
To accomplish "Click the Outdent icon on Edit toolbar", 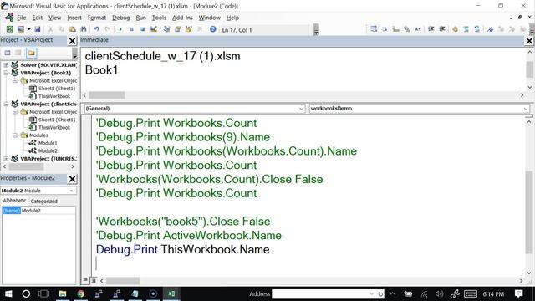I will point(442,29).
